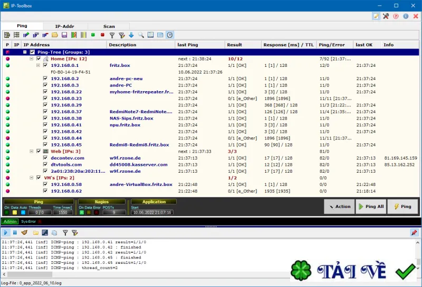Click the pin icon in log panel
Image resolution: width=422 pixels, height=287 pixels.
414,233
